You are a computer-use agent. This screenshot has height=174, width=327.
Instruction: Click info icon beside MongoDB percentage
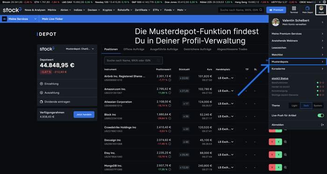(x=170, y=169)
